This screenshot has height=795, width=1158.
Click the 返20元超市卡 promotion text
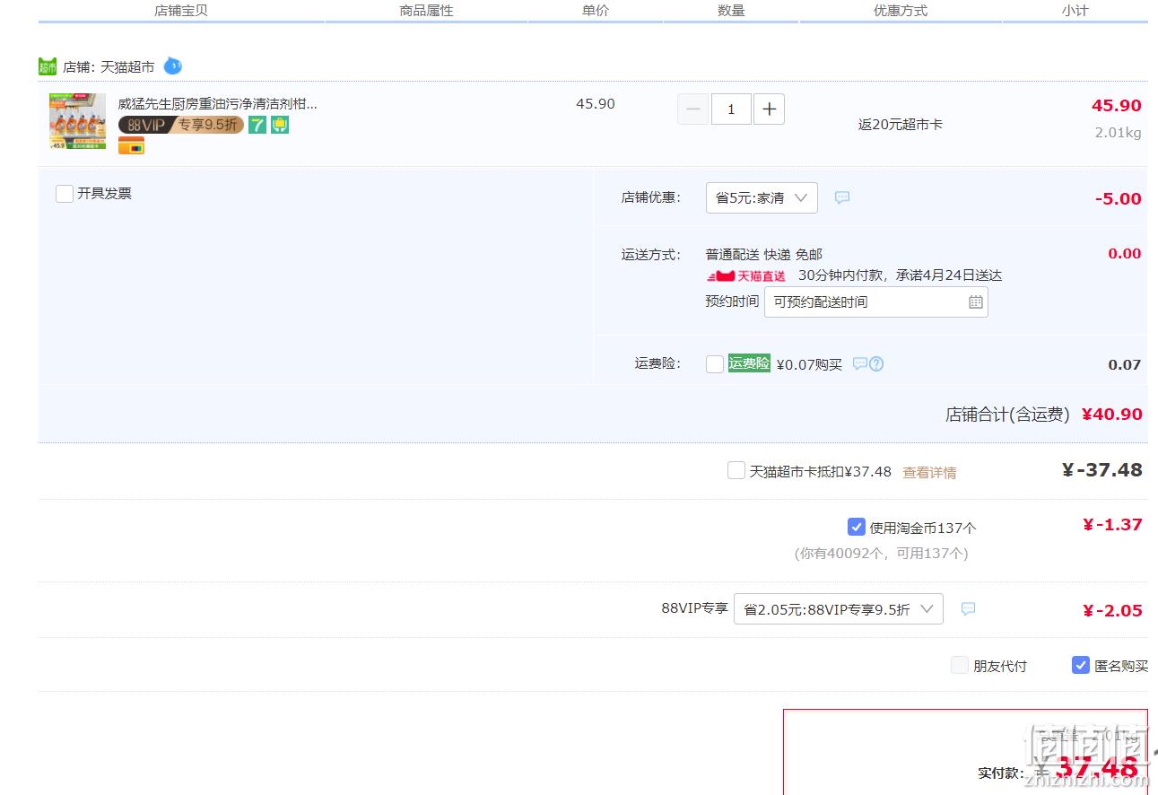click(900, 125)
